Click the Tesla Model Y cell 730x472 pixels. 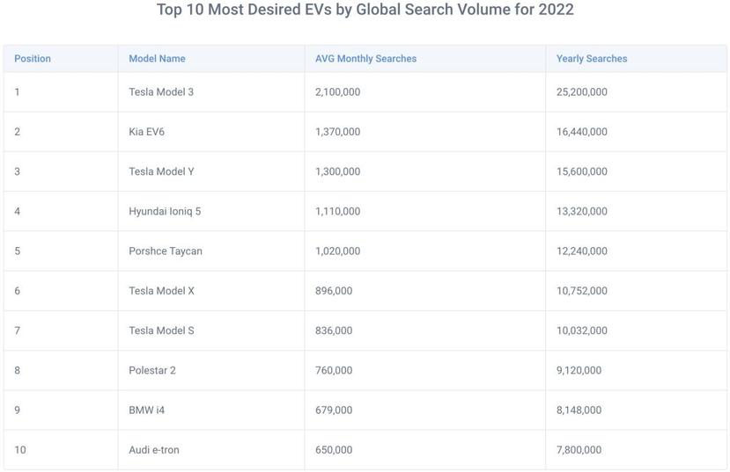[161, 171]
